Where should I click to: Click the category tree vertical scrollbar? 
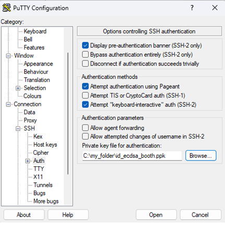[68, 113]
